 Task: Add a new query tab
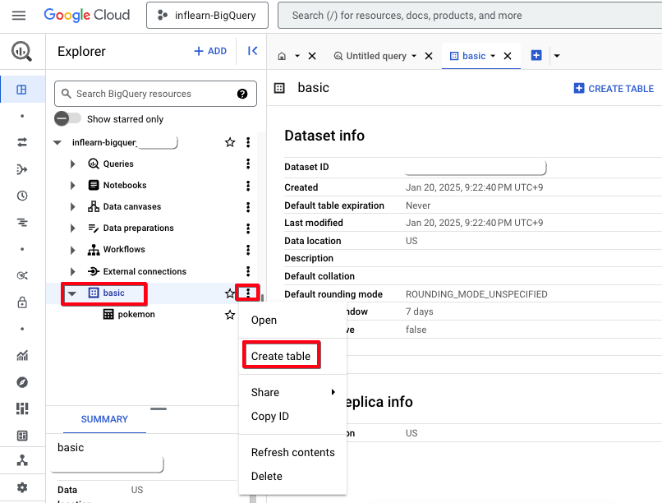pyautogui.click(x=536, y=55)
